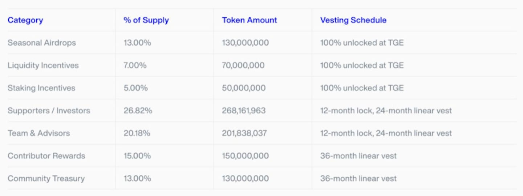
Task: Select the % of Supply header
Action: click(x=146, y=20)
